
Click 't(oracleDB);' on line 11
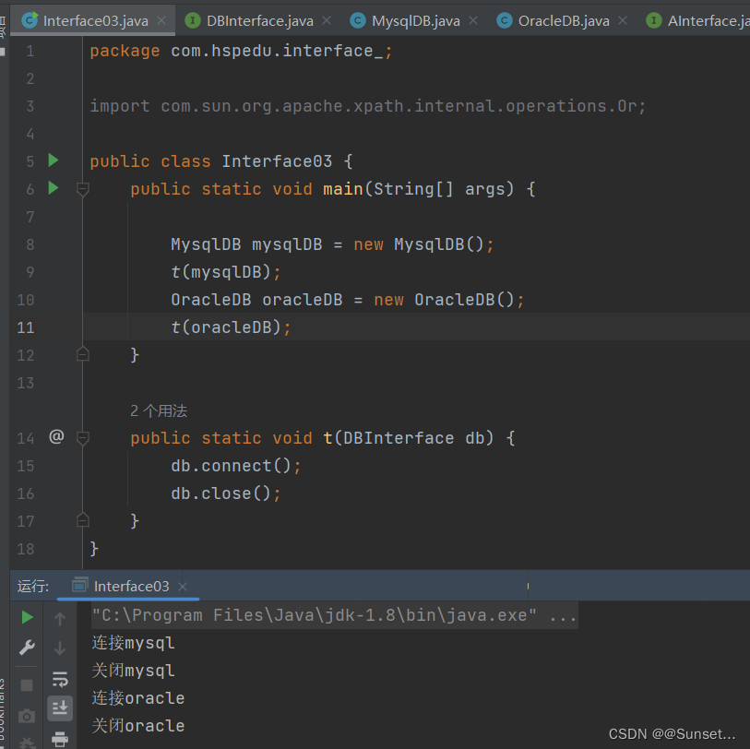point(231,327)
